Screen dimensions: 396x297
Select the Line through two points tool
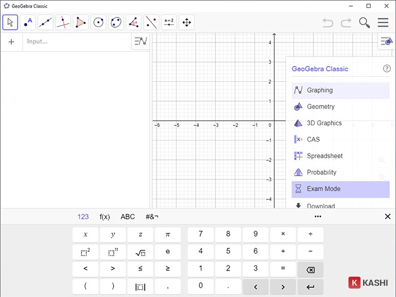coord(45,23)
